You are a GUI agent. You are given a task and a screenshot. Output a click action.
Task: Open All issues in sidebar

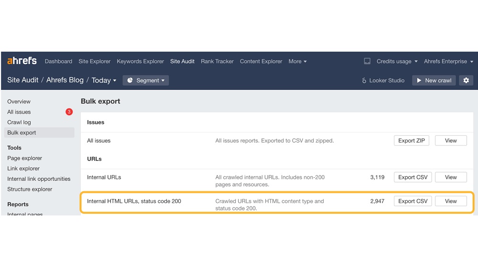19,112
